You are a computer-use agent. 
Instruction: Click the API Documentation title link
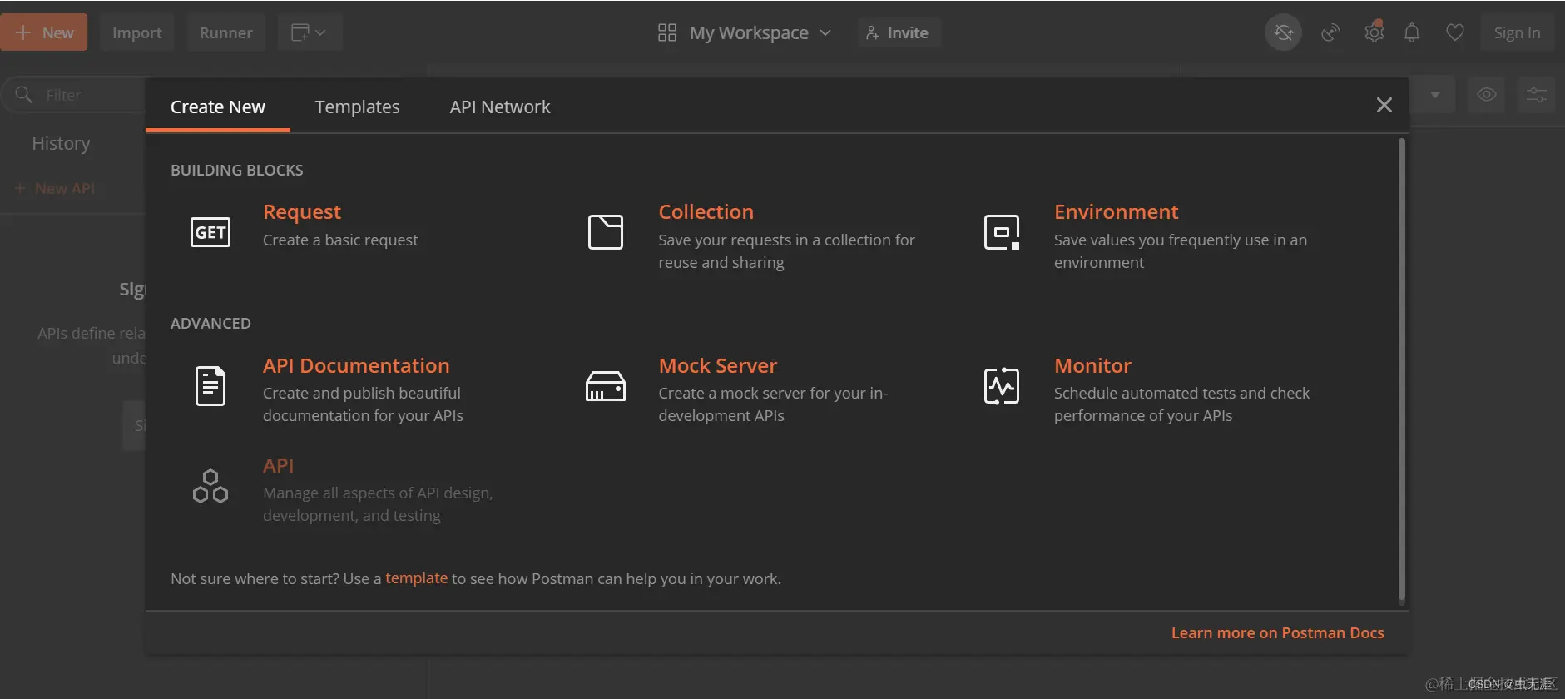[356, 366]
